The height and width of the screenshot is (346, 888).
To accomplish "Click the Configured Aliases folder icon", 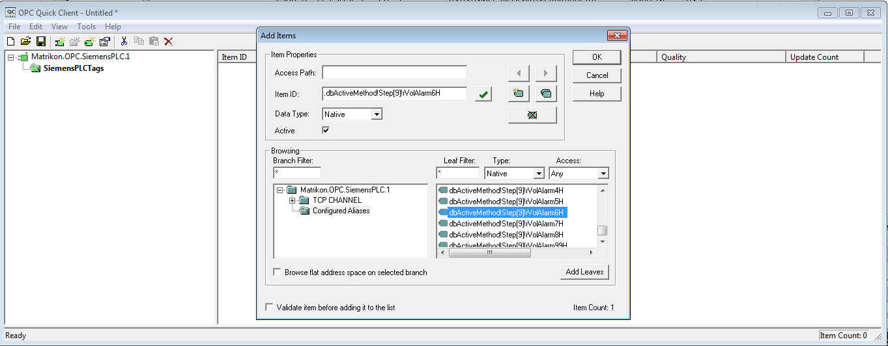I will tap(304, 211).
